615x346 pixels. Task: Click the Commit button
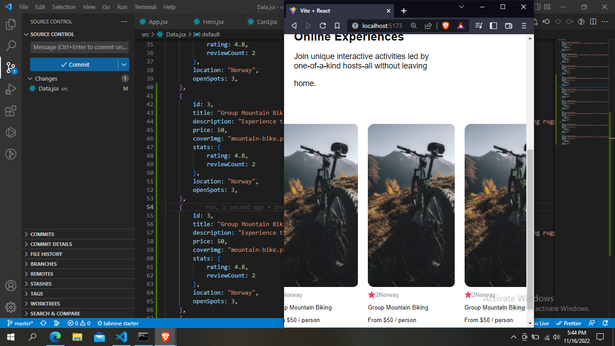[x=74, y=64]
